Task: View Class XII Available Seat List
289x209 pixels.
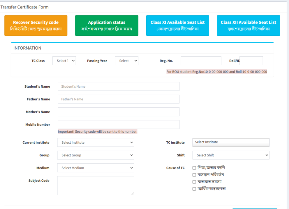Action: coord(248,26)
